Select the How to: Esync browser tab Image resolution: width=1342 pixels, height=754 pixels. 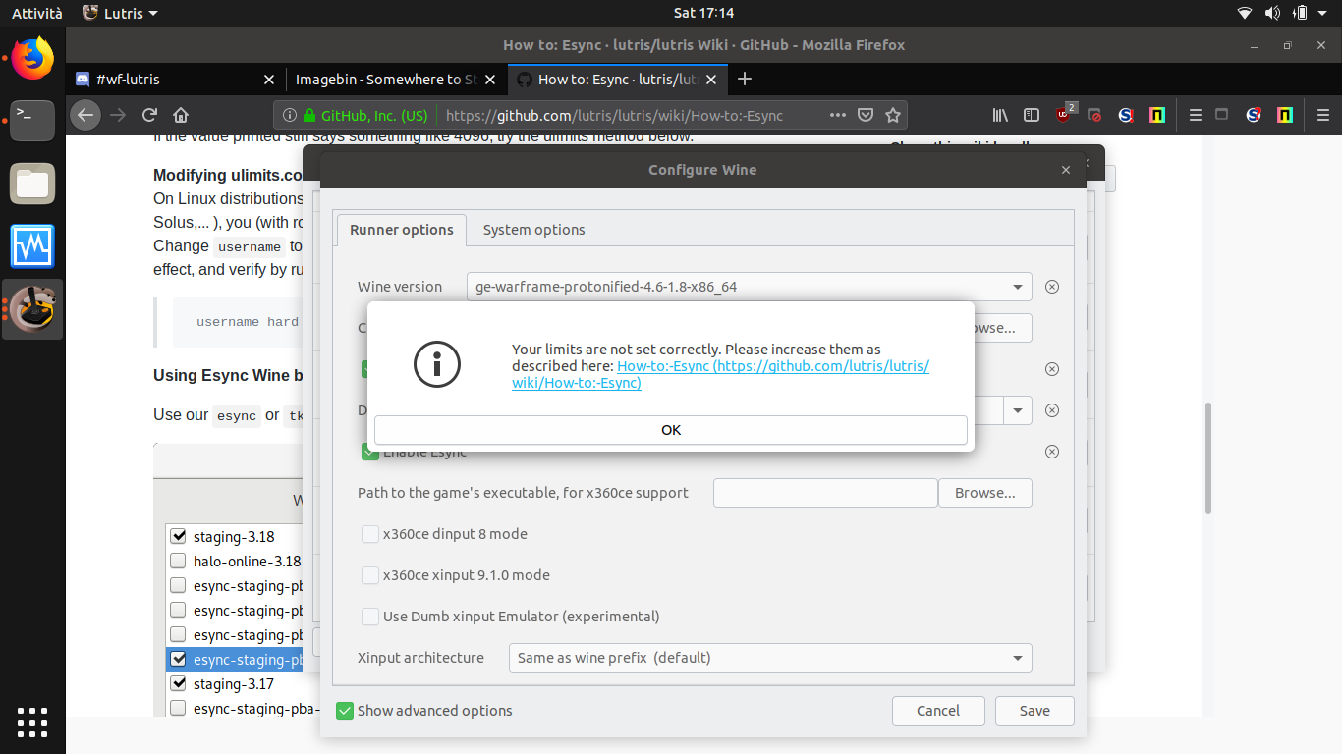(x=617, y=79)
